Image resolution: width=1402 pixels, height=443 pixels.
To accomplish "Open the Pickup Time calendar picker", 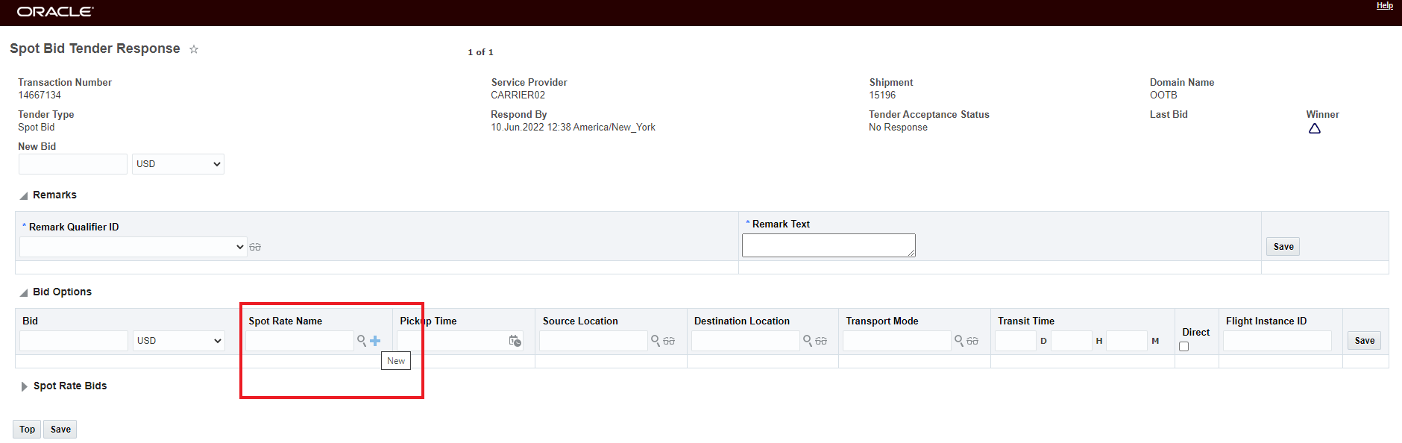I will pyautogui.click(x=515, y=341).
